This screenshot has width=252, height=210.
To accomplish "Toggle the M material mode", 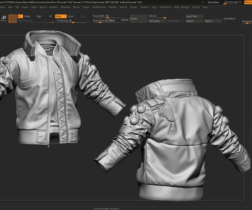I will (x=50, y=16).
